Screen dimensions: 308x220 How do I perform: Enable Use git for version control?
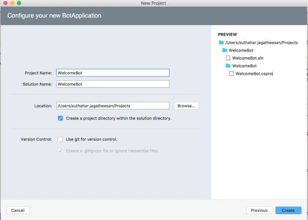coord(60,139)
